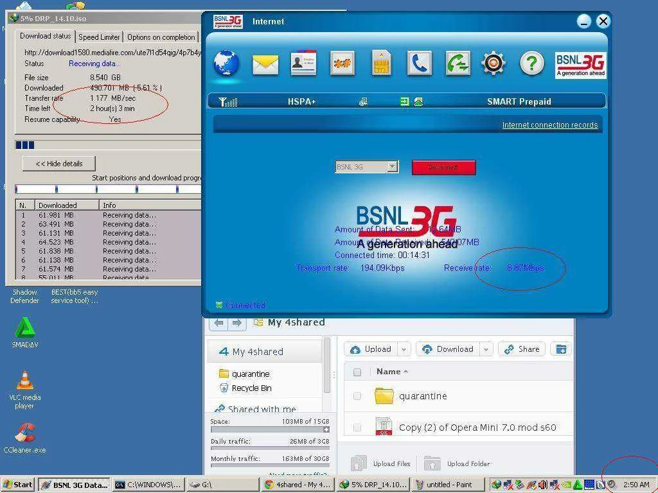Click the BSNL 3G logo at toolbar right
This screenshot has height=493, width=658.
[x=580, y=65]
